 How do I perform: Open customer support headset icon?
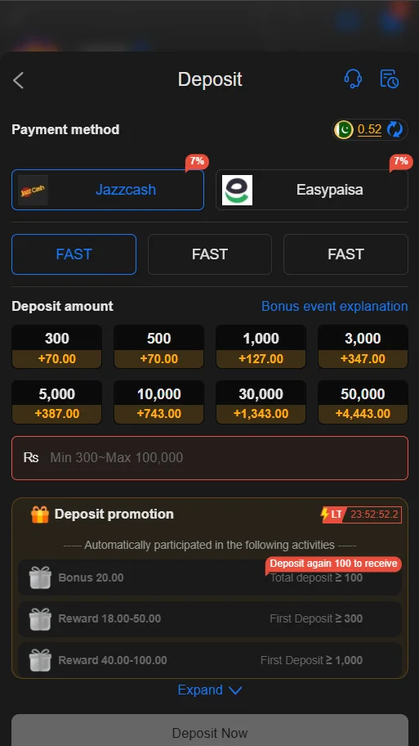[353, 79]
